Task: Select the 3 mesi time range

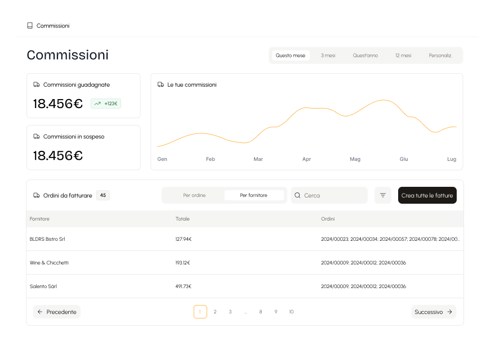Action: click(x=328, y=55)
